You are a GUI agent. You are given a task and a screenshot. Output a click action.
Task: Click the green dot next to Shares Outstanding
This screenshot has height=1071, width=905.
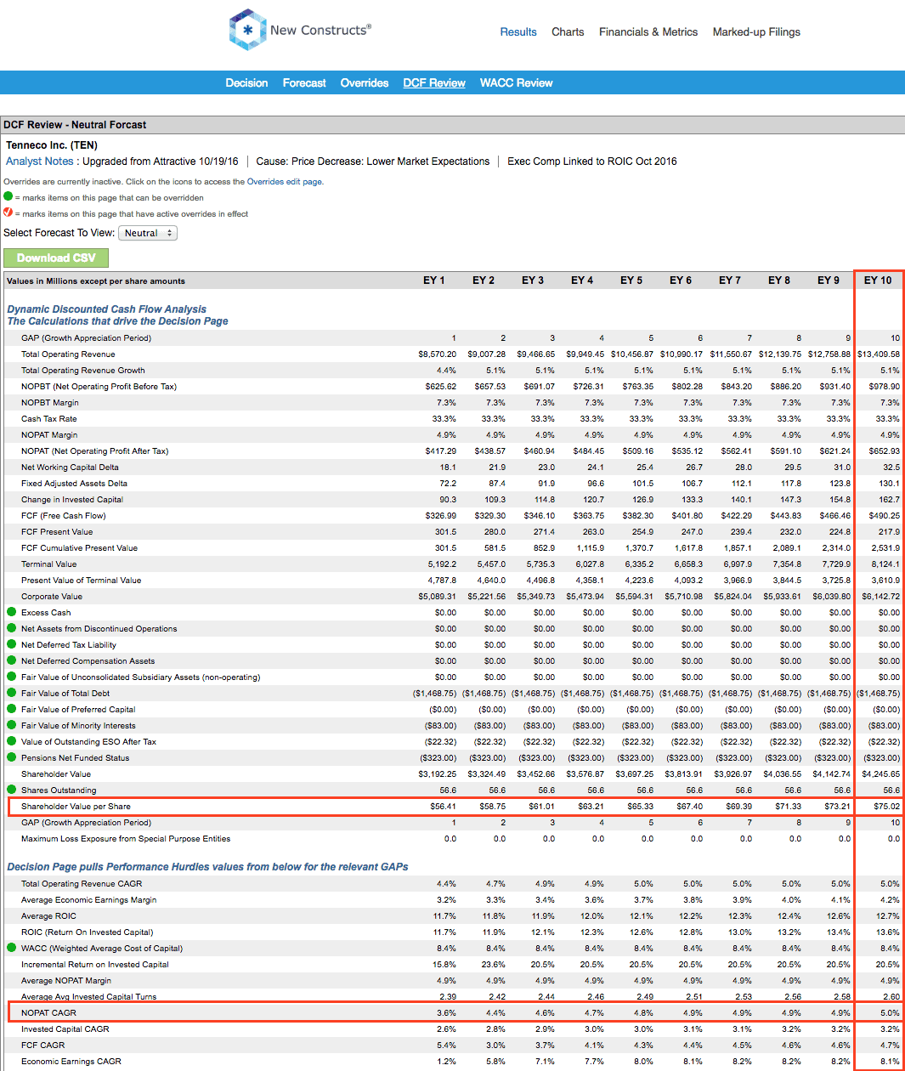pos(12,790)
